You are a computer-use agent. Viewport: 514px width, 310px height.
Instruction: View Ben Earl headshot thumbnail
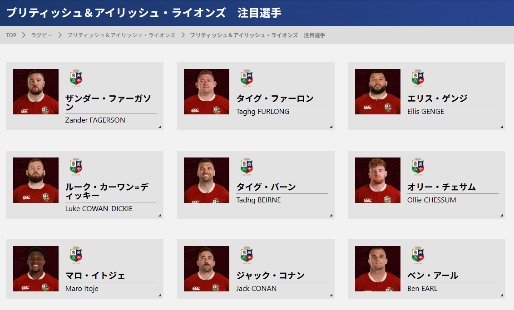pyautogui.click(x=378, y=269)
